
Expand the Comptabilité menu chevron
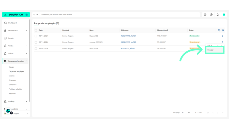(26, 109)
